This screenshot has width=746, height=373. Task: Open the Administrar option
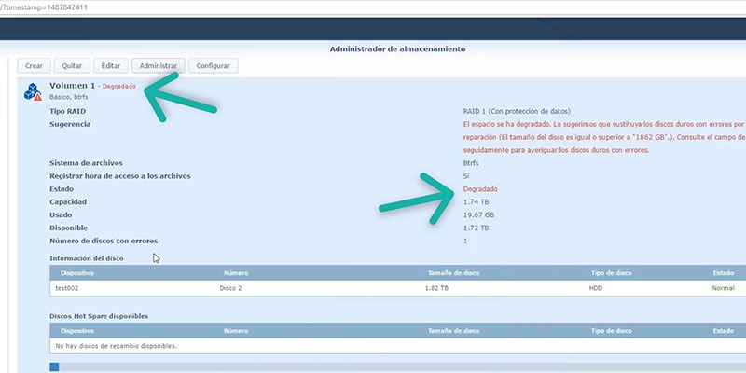click(158, 66)
